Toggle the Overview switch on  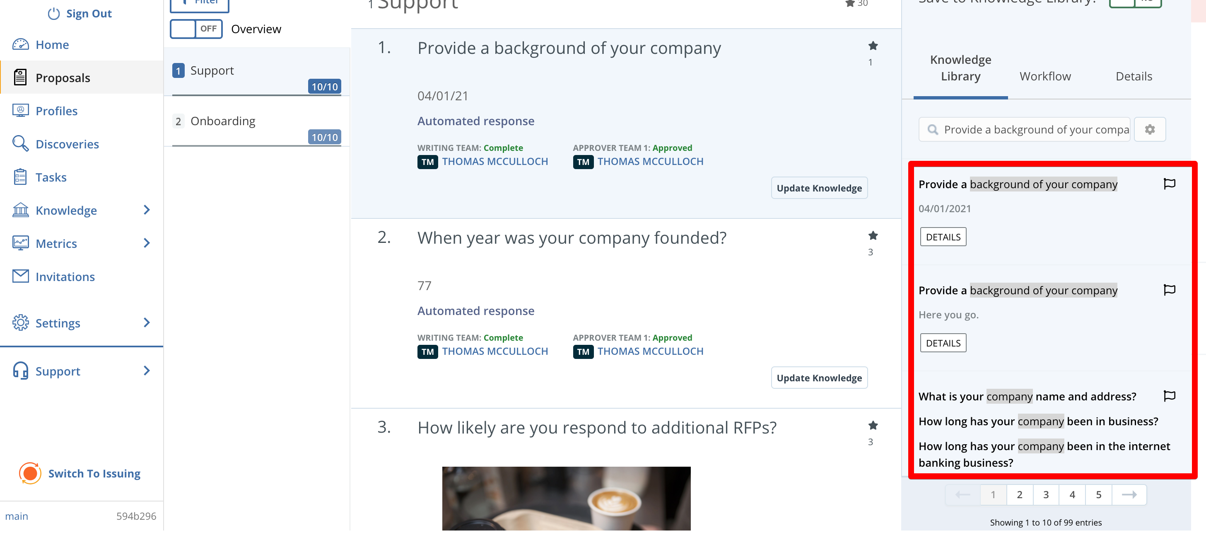[196, 29]
